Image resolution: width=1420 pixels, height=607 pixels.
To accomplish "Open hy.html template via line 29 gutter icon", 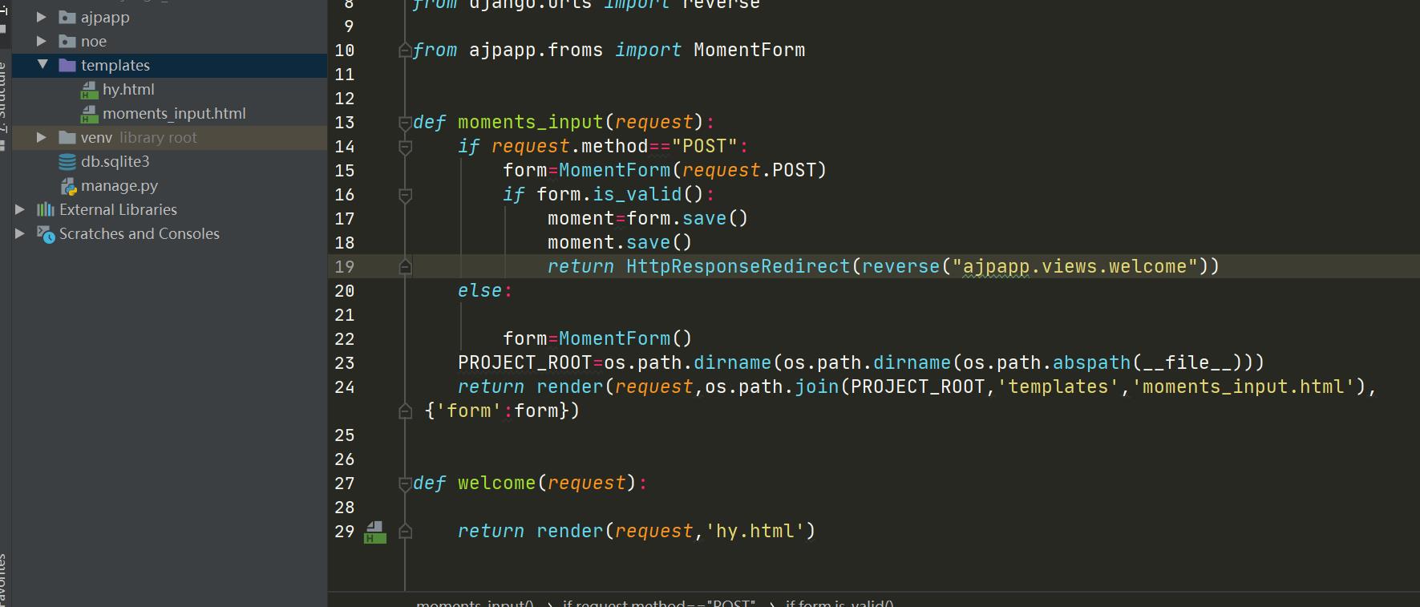I will click(374, 532).
